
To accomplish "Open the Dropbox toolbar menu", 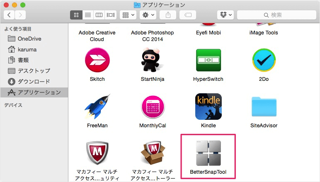I will pyautogui.click(x=225, y=15).
